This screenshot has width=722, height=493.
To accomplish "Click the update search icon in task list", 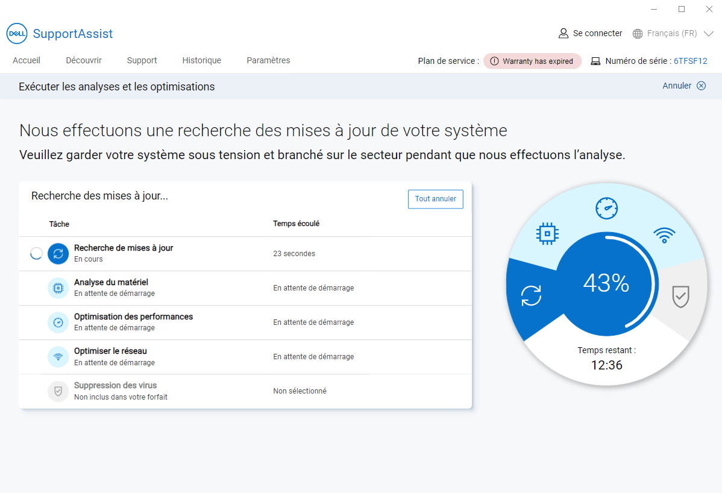I will pos(58,254).
